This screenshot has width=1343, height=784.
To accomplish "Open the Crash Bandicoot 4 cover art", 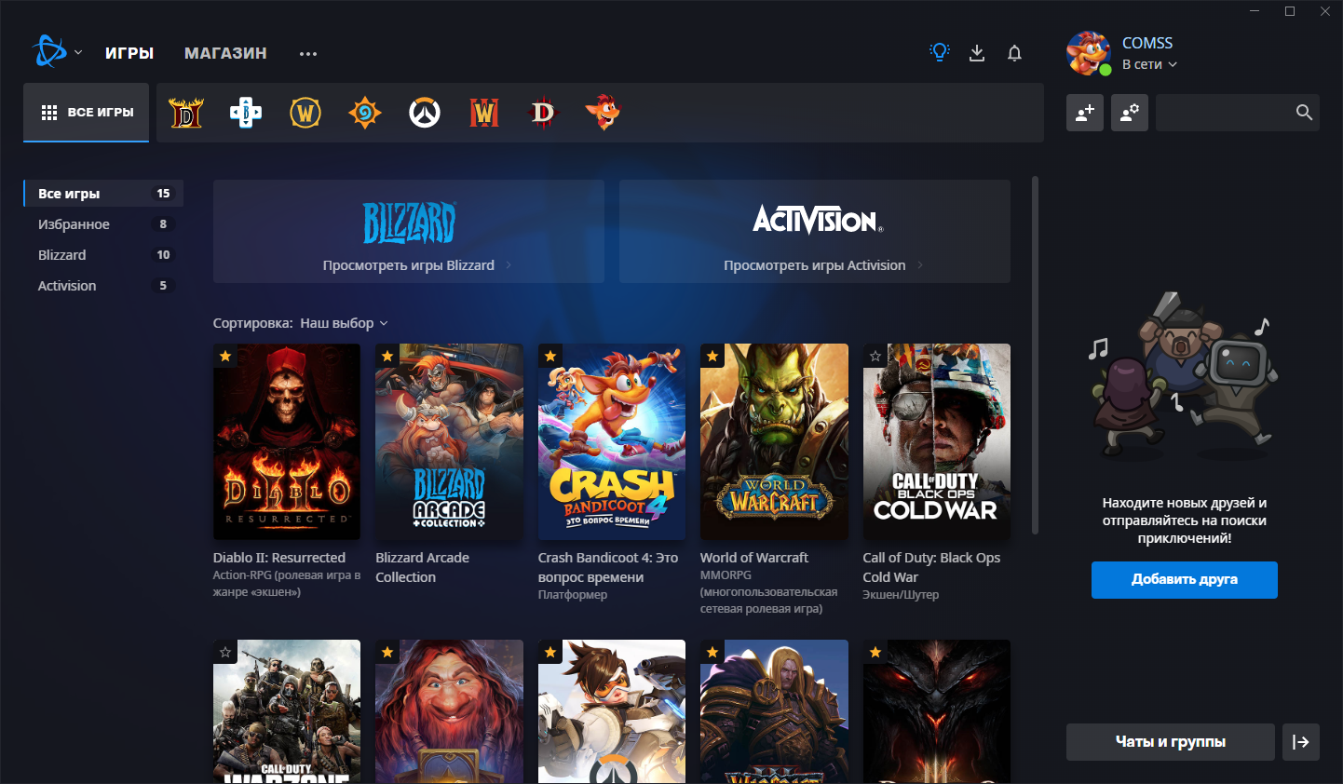I will (612, 441).
